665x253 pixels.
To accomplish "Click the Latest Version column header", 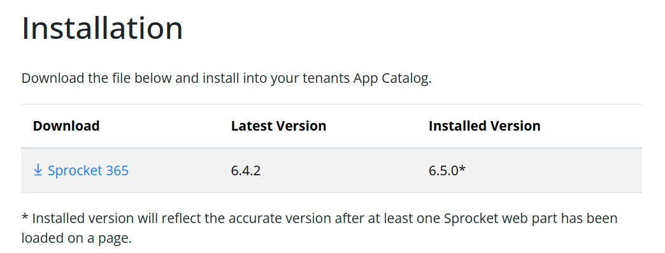I will coord(278,126).
